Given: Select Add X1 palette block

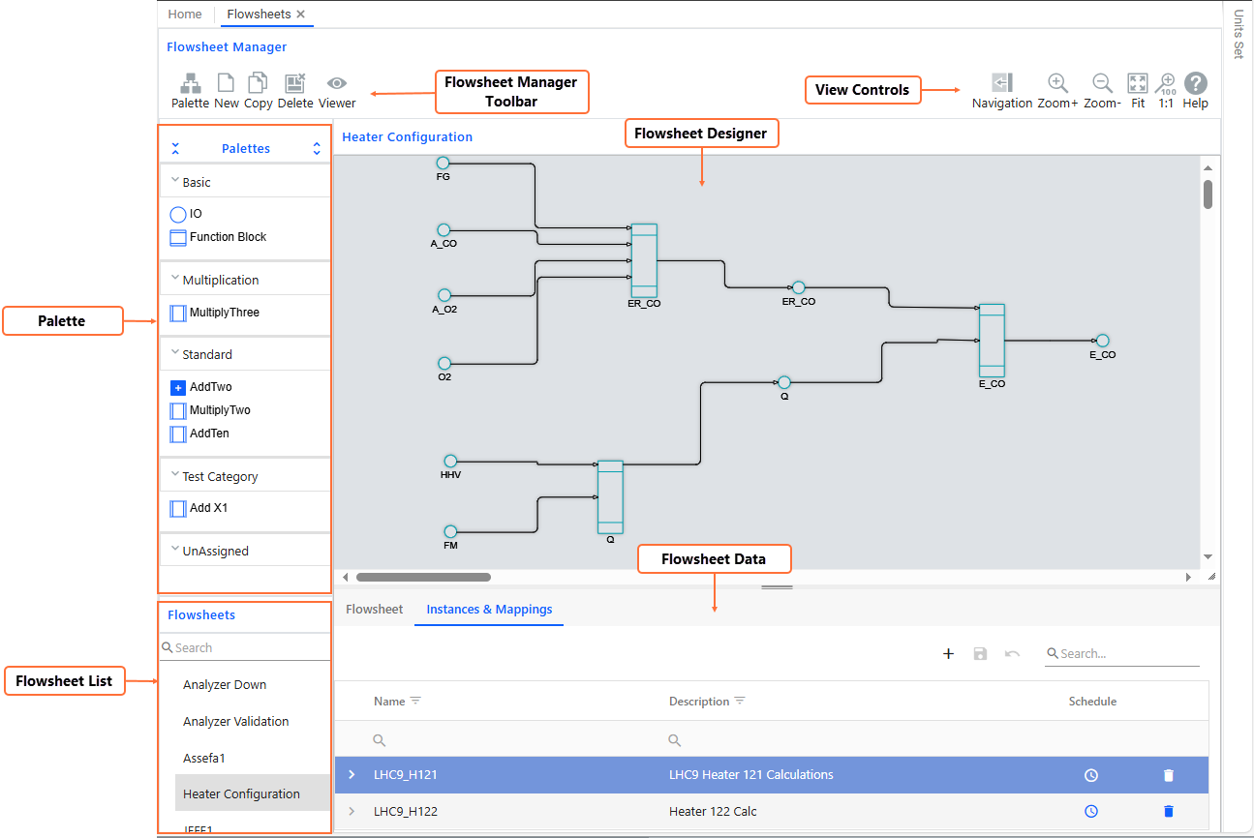Looking at the screenshot, I should [199, 508].
